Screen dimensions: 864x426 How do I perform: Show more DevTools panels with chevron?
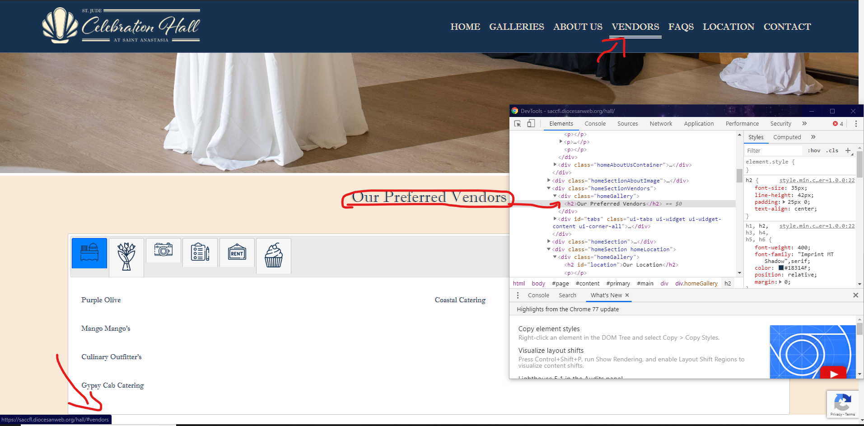click(x=804, y=124)
